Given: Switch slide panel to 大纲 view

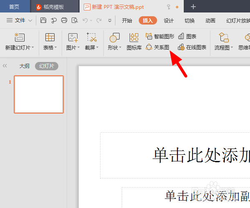Looking at the screenshot, I should (x=25, y=66).
